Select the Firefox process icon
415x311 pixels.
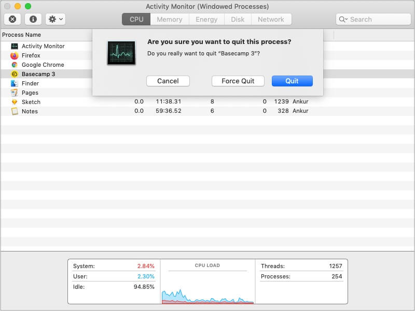pyautogui.click(x=14, y=55)
